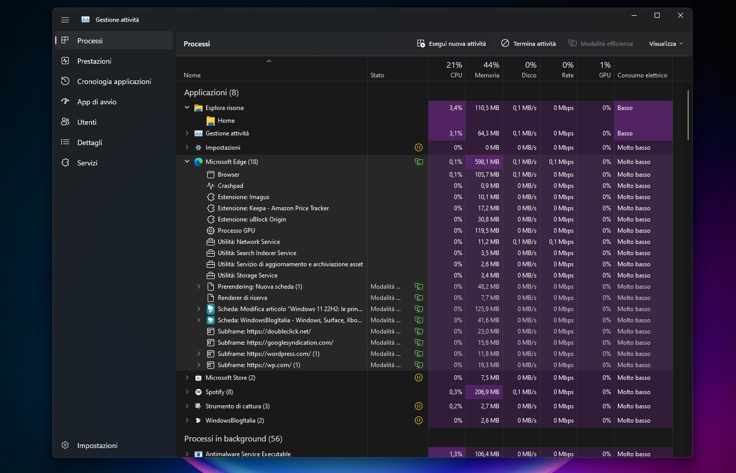736x473 pixels.
Task: Click Estensione: uBlock Origin puzzle icon
Action: pos(211,219)
